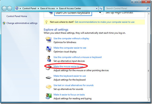Click 'Set up alternatives for sounds' text

tap(68, 89)
